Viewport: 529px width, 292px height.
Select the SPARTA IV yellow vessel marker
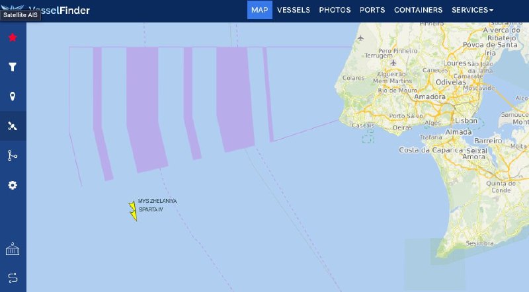[134, 215]
